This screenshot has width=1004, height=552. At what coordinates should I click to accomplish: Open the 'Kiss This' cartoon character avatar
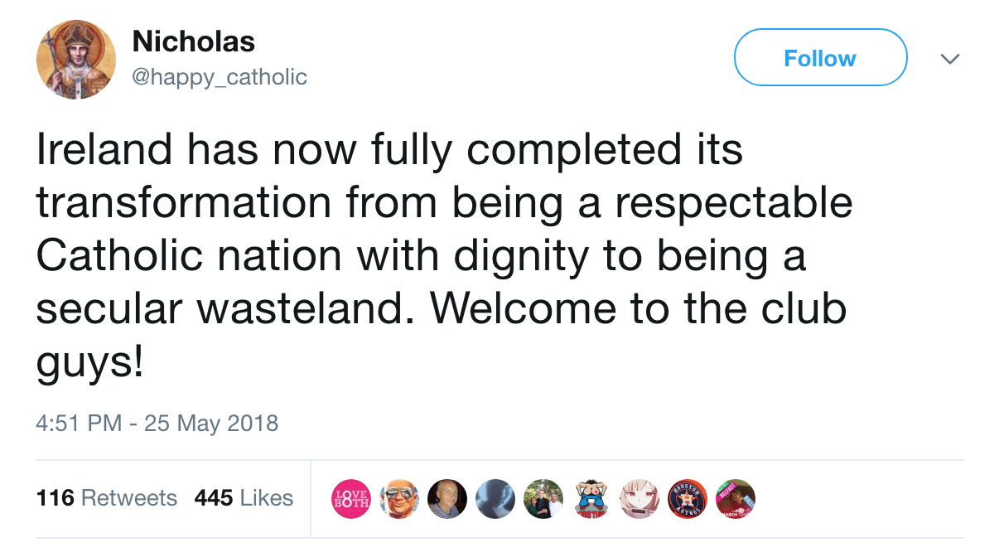[x=591, y=498]
